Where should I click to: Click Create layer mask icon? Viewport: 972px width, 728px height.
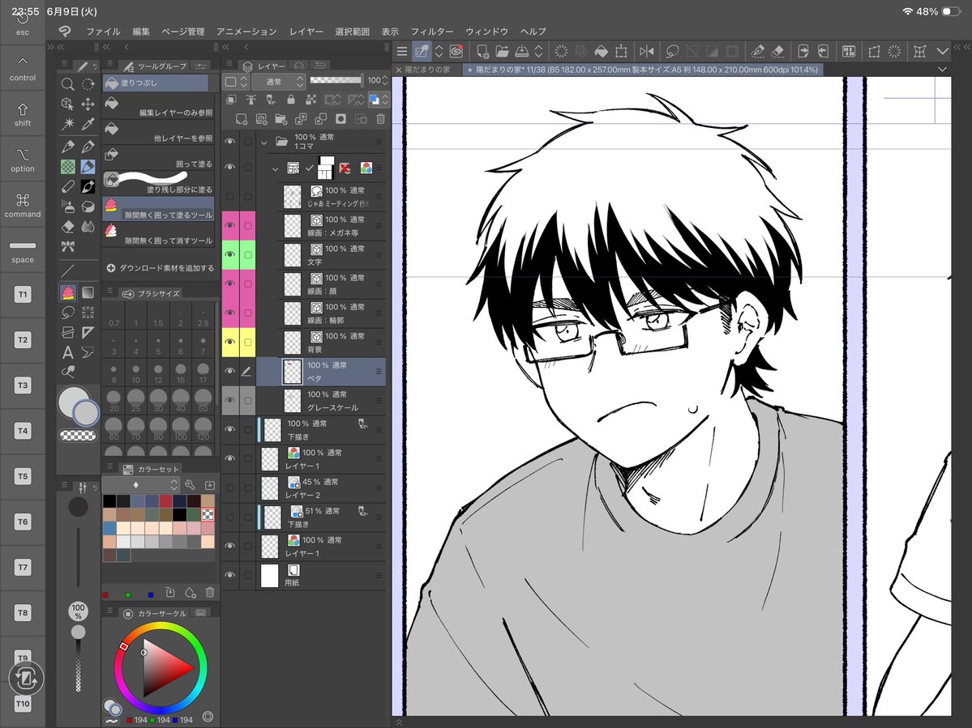click(x=340, y=119)
